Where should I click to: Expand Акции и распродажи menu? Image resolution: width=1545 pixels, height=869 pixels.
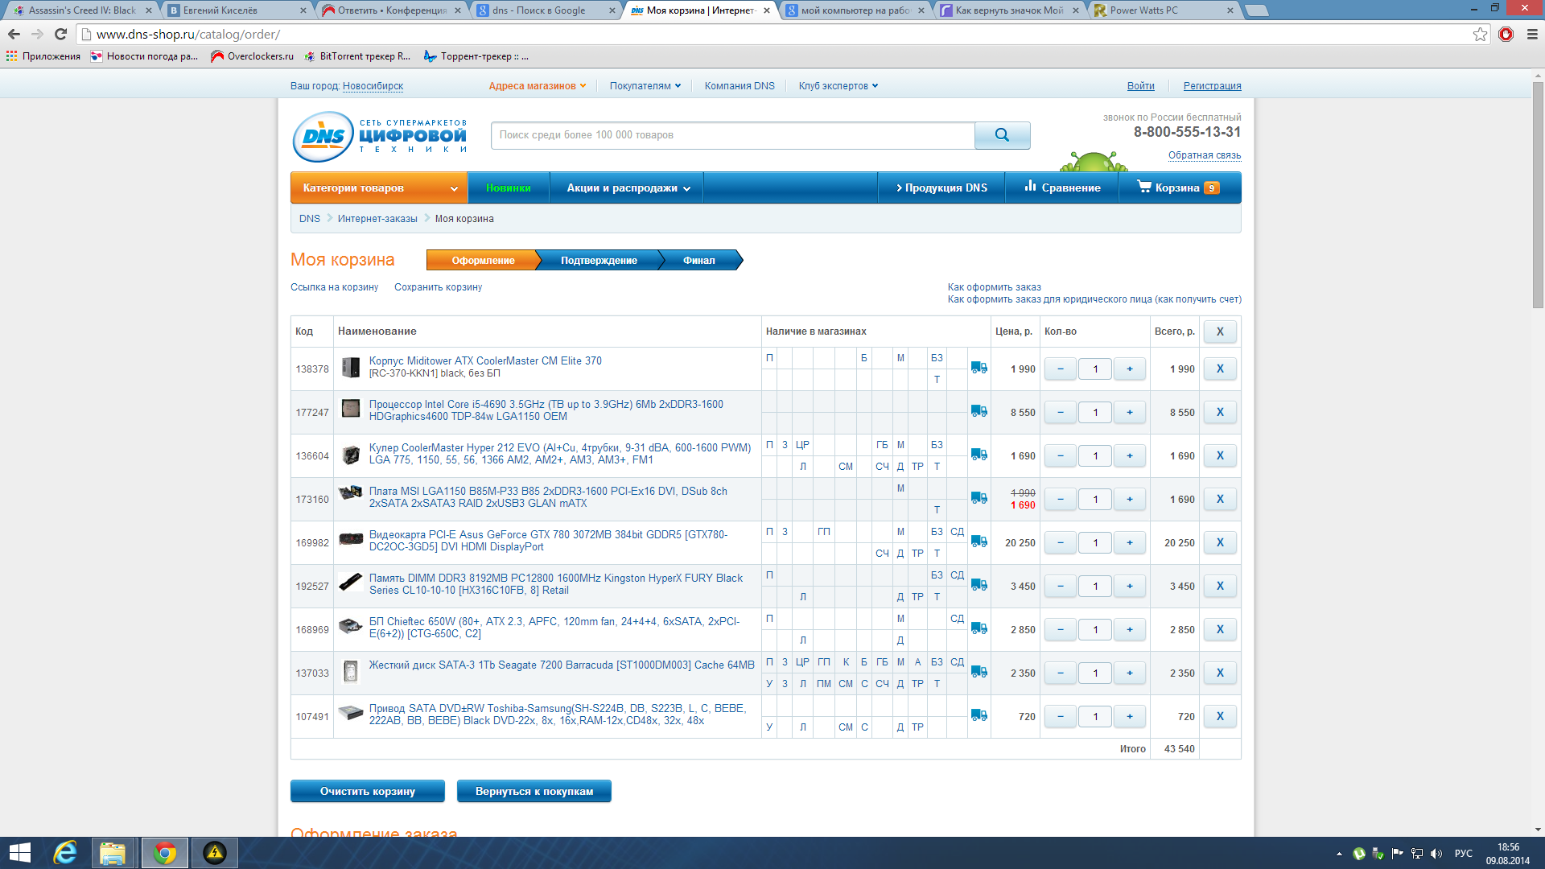(x=628, y=187)
